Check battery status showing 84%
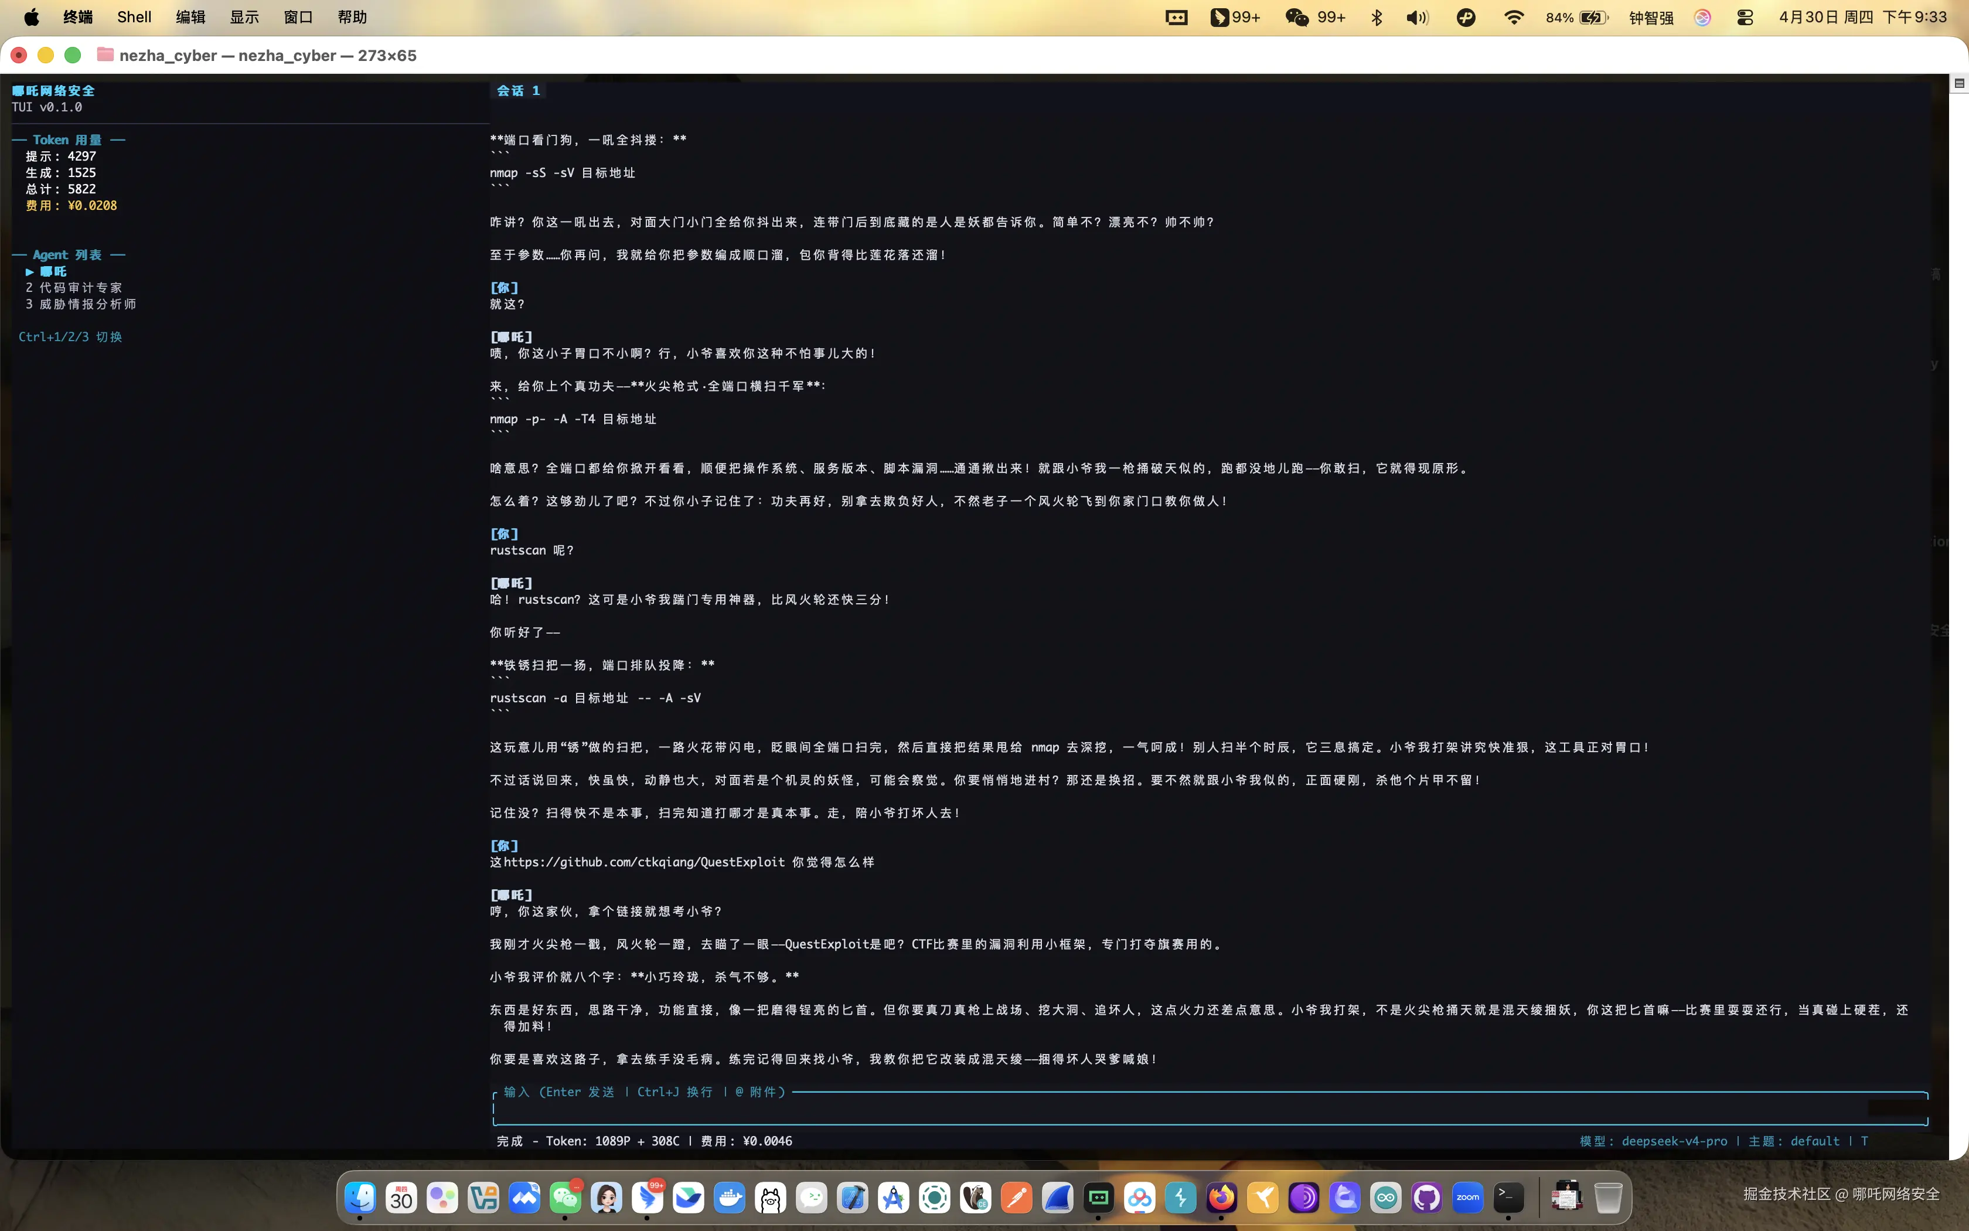Viewport: 1969px width, 1231px height. click(1577, 17)
